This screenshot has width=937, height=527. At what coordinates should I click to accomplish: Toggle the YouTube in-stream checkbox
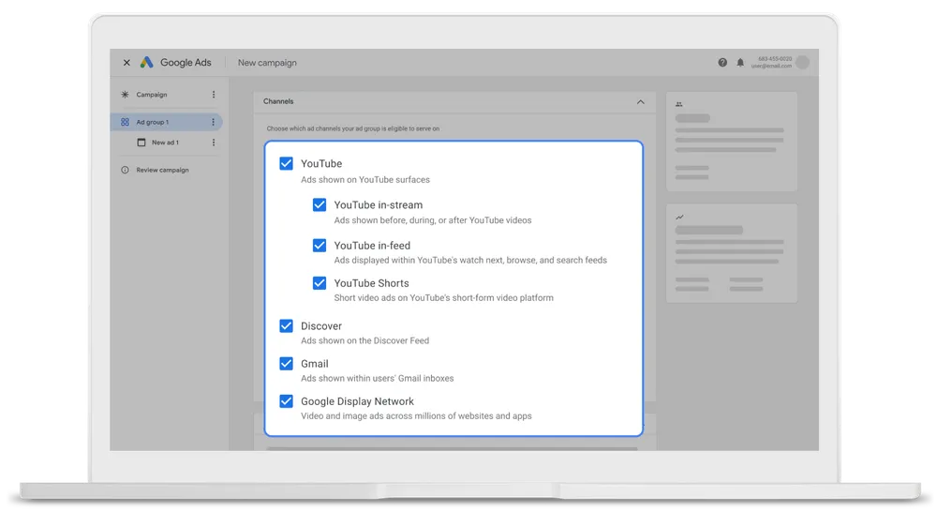point(320,204)
